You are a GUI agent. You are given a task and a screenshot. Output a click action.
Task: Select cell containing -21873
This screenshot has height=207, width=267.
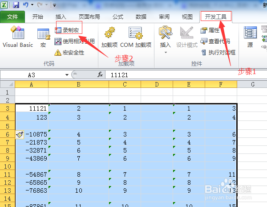pyautogui.click(x=32, y=142)
